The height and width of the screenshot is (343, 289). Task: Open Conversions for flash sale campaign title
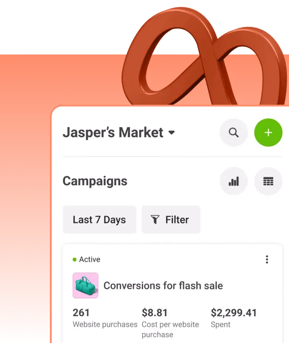point(163,286)
